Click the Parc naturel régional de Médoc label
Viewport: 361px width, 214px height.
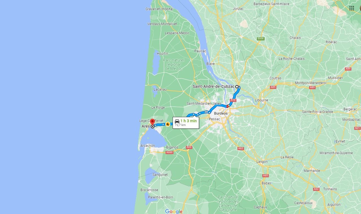pyautogui.click(x=174, y=64)
